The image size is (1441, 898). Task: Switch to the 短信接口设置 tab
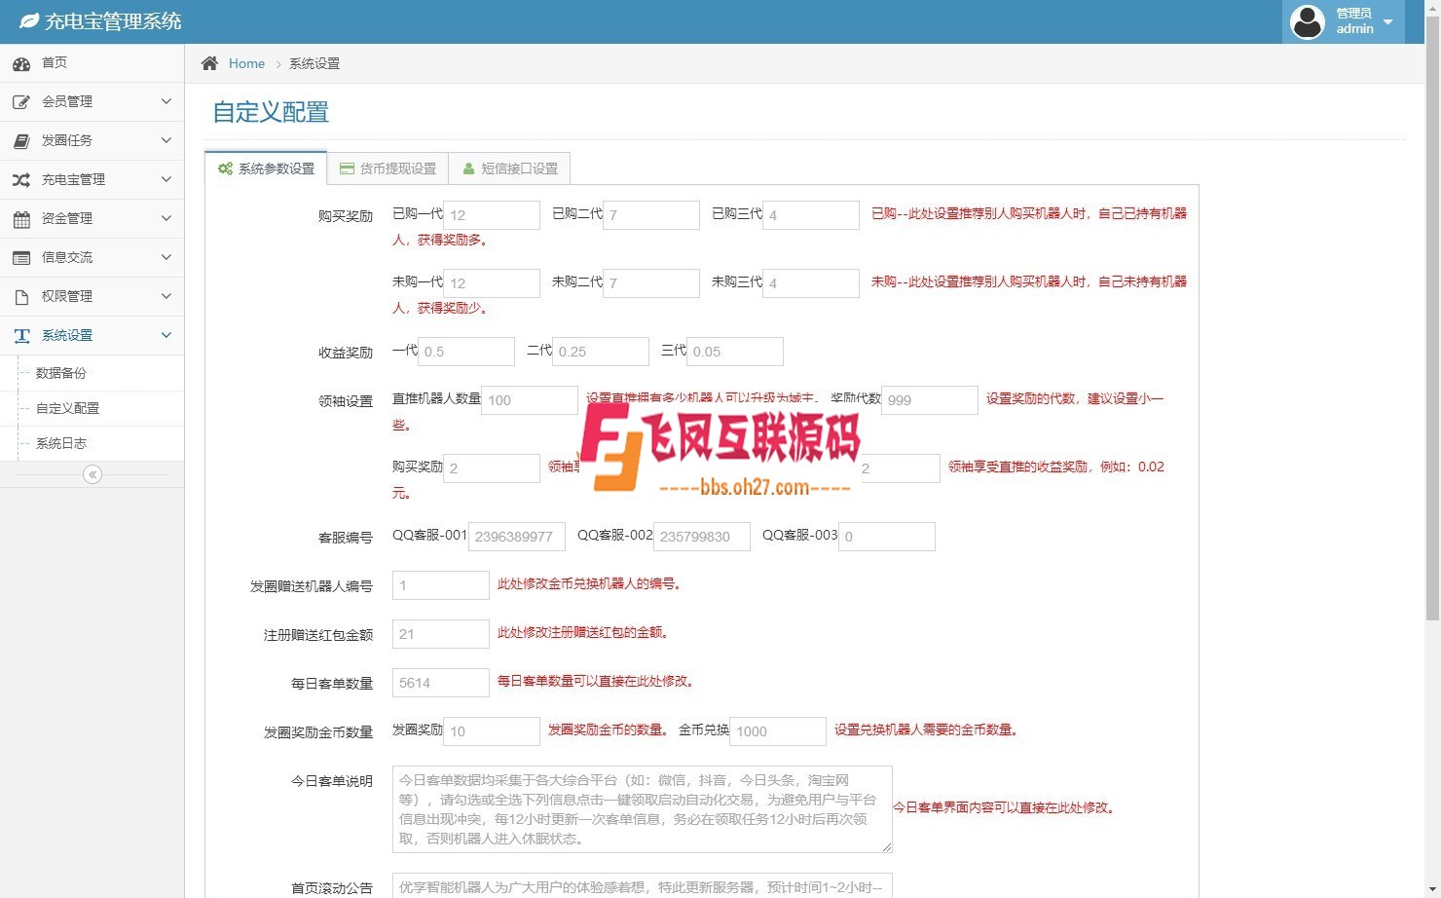pyautogui.click(x=509, y=168)
